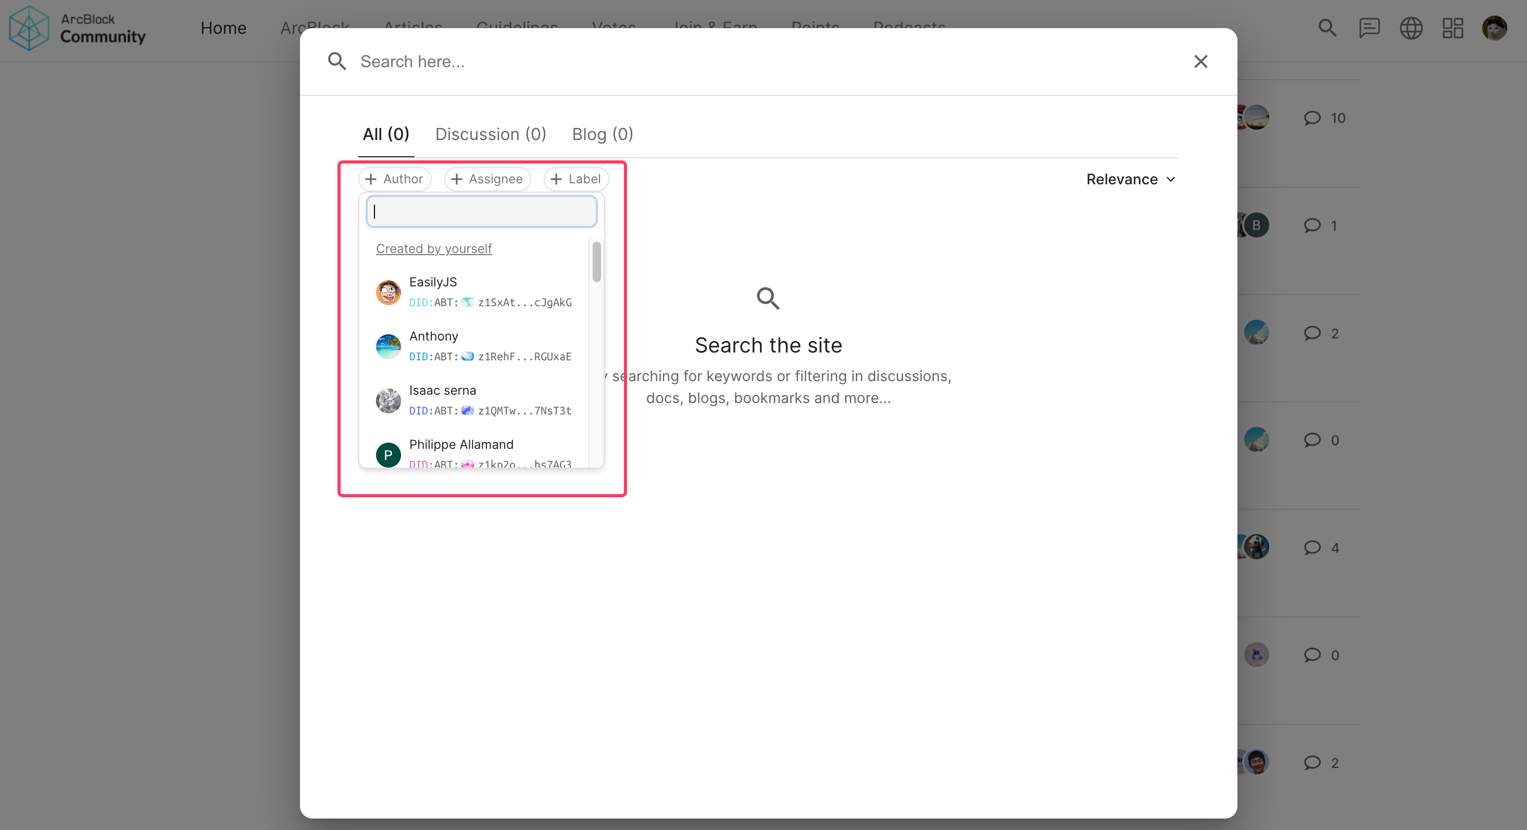Open the user profile avatar
1527x830 pixels.
pos(1494,28)
